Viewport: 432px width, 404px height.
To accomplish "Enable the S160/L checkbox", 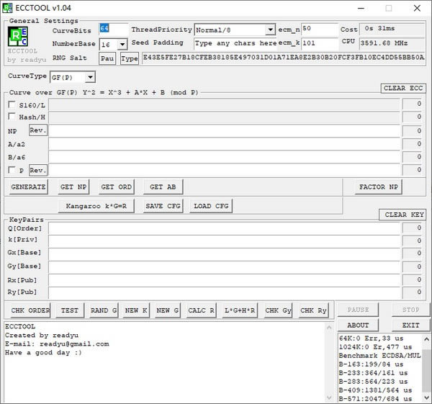I will (12, 104).
